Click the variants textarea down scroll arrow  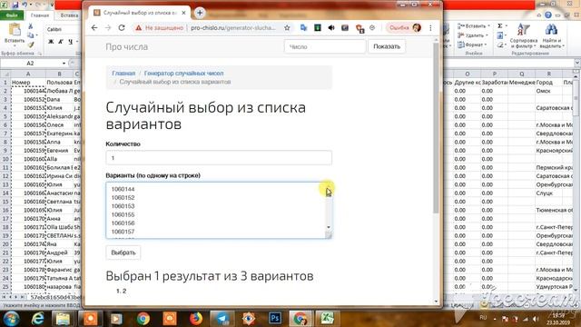point(329,227)
